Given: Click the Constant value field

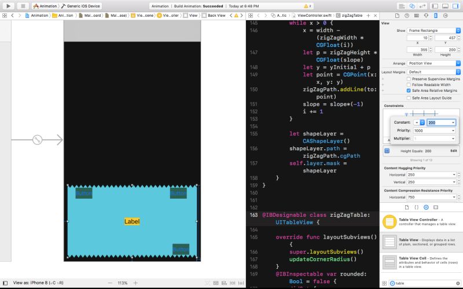Looking at the screenshot, I should click(x=439, y=123).
